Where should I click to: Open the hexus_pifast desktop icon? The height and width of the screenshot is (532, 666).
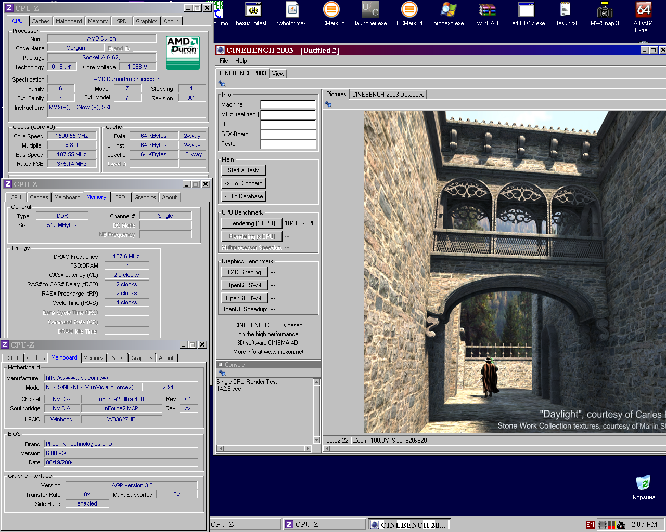pos(253,14)
